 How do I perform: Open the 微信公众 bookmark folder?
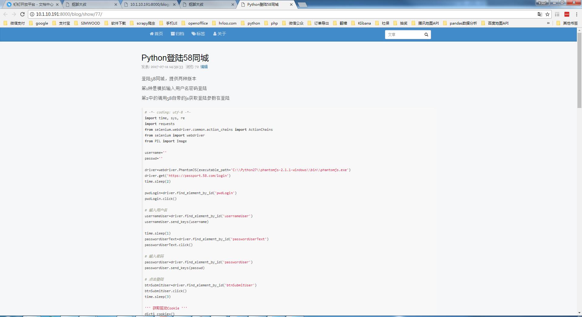(293, 23)
